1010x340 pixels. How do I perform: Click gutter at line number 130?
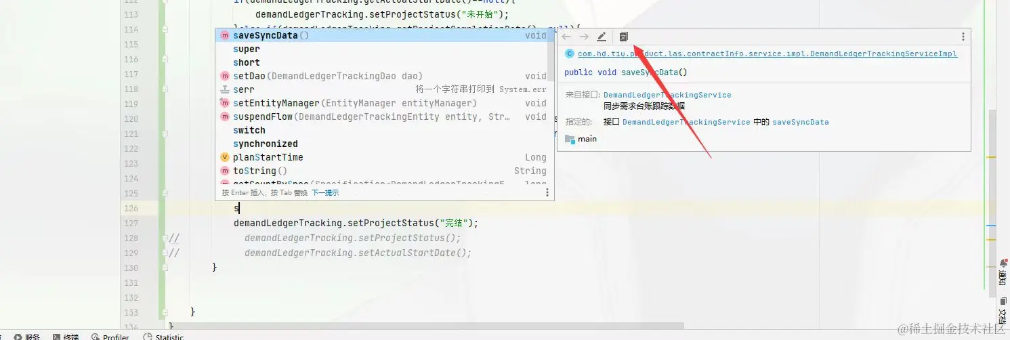point(131,268)
